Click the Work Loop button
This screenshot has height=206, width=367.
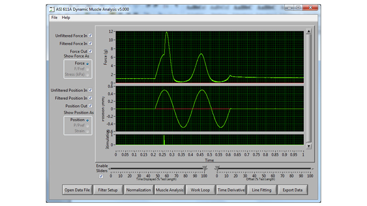200,190
